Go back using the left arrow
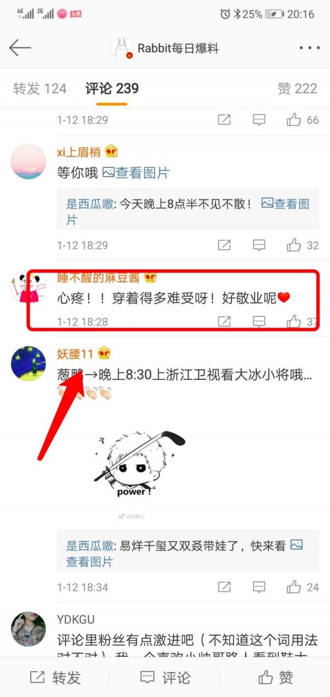This screenshot has width=330, height=697. (20, 48)
